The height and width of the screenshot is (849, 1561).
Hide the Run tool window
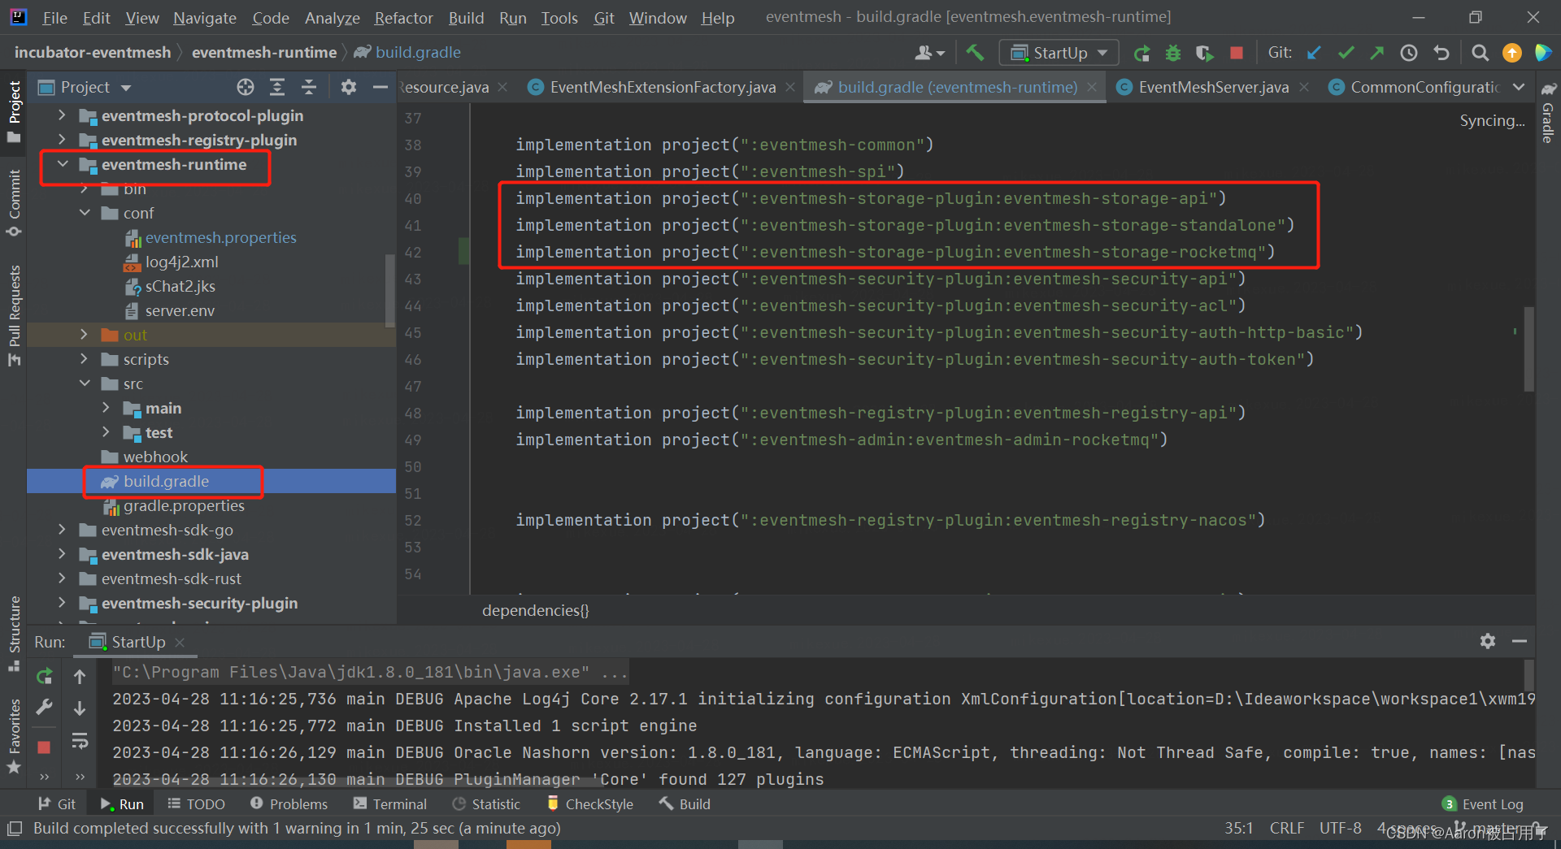coord(1520,641)
